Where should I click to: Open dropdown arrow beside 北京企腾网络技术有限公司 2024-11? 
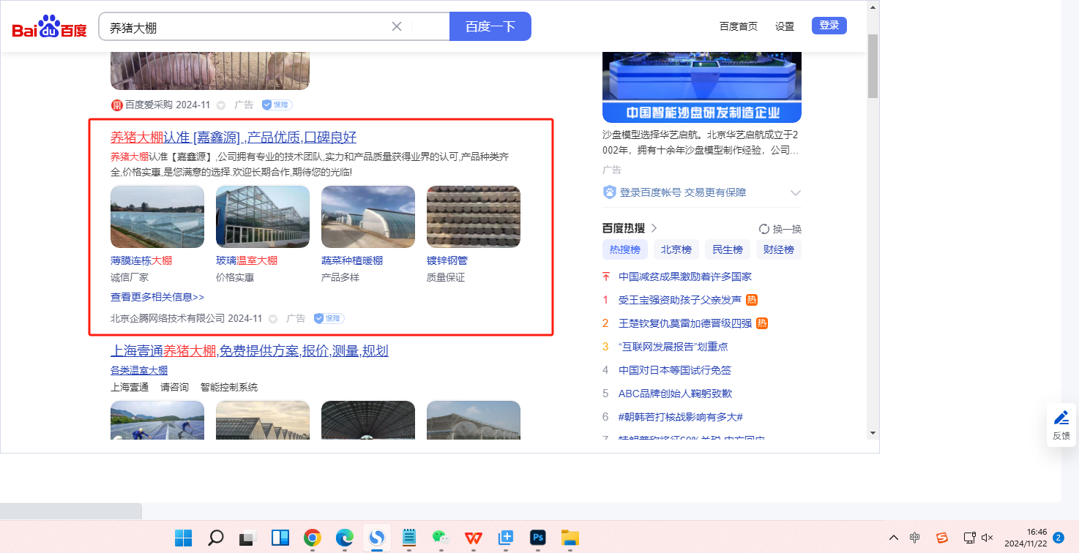point(273,319)
